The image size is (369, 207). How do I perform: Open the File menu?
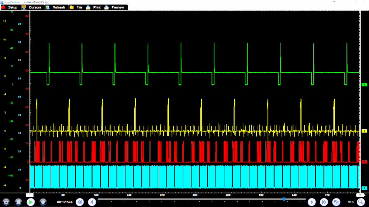[x=76, y=7]
